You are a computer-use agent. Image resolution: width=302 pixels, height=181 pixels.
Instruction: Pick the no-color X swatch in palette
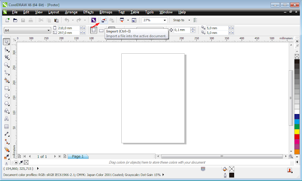tap(297, 57)
